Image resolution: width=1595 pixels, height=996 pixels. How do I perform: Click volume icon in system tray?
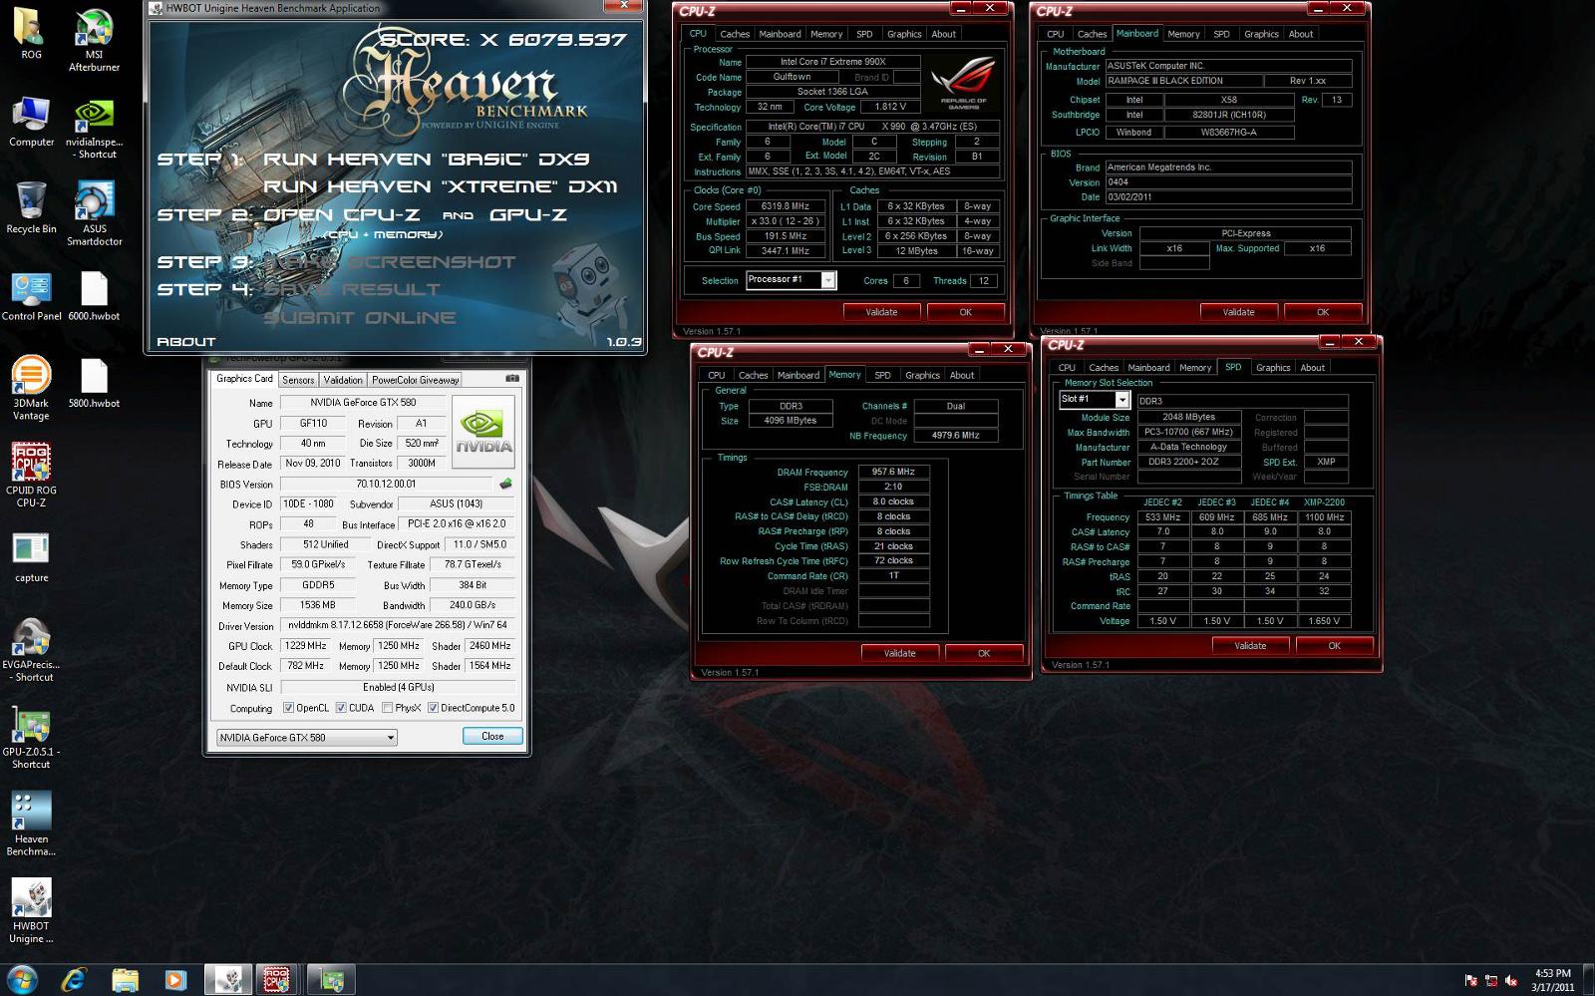point(1511,981)
